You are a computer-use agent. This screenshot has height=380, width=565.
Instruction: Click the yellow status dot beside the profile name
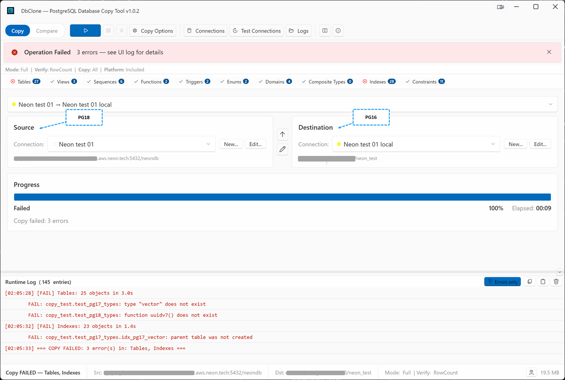[14, 105]
